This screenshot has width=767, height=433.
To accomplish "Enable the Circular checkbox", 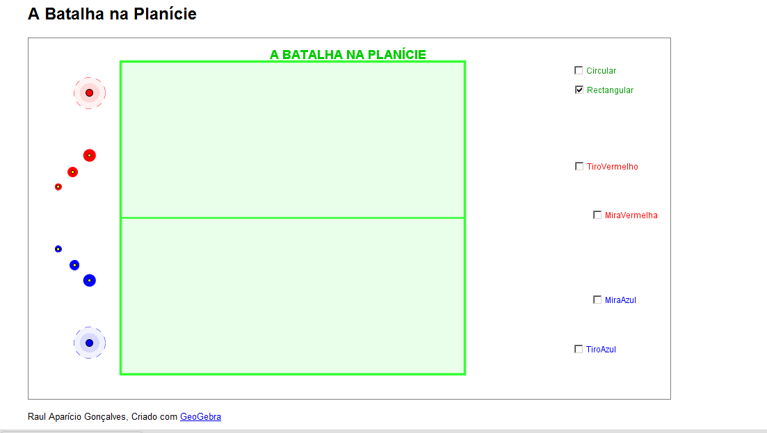I will pos(579,70).
